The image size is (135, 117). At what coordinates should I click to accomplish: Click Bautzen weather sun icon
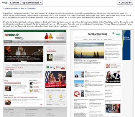(61, 97)
